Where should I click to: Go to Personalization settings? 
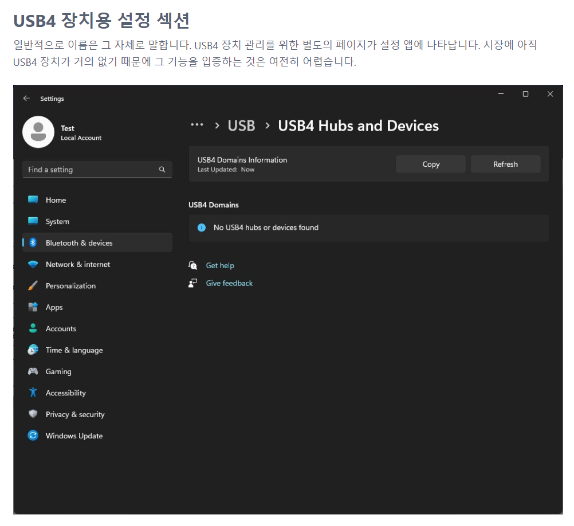pos(97,285)
